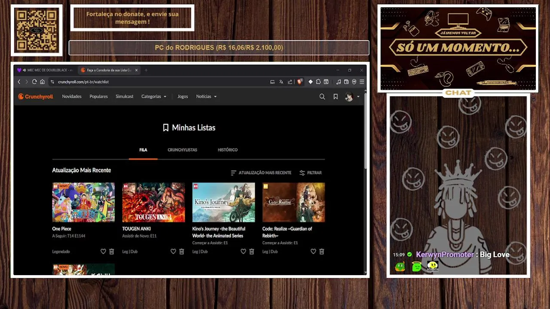
Task: Open the Brave Shields lion icon
Action: [299, 82]
